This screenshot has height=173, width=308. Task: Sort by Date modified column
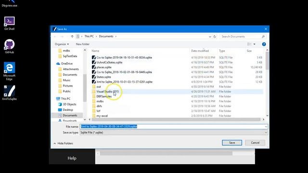click(200, 51)
